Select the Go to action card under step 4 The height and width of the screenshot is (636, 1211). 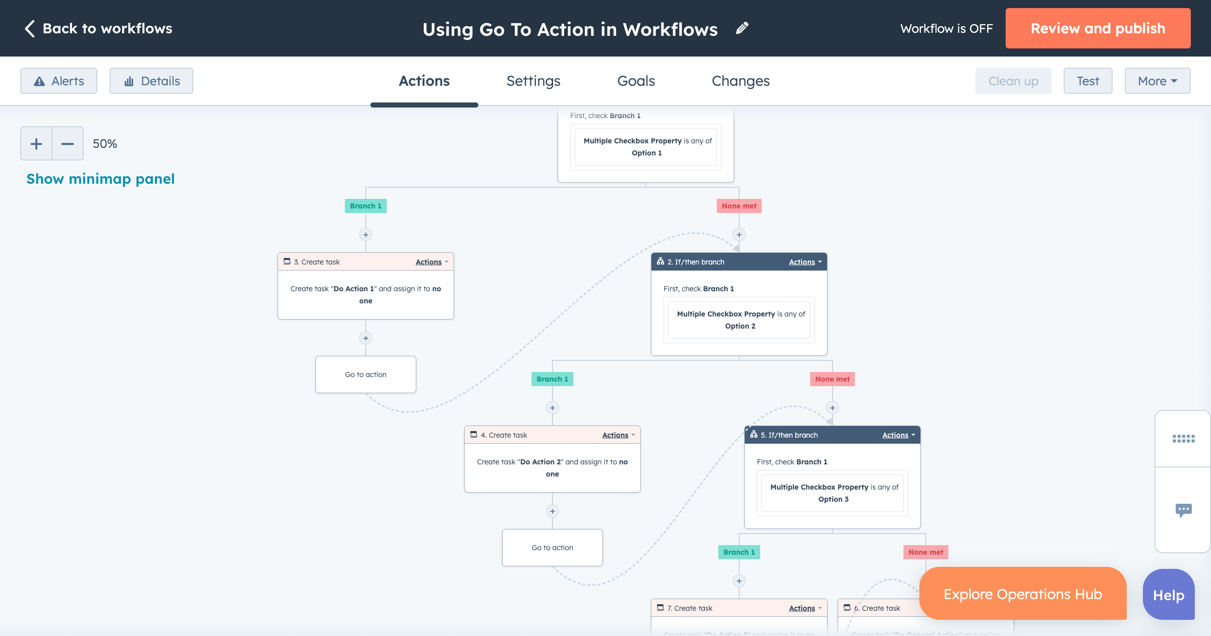tap(552, 547)
